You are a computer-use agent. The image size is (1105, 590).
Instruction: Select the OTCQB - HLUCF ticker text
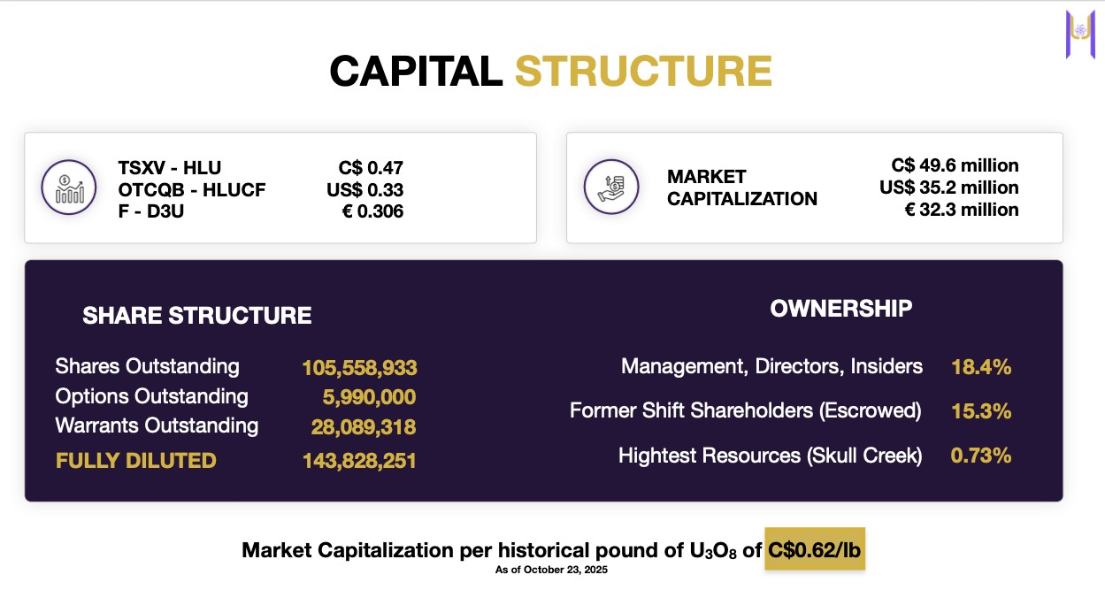click(191, 189)
